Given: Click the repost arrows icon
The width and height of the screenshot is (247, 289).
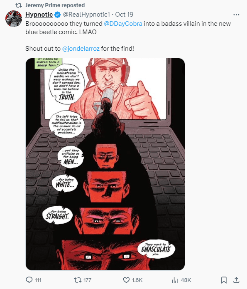Looking at the screenshot, I should pyautogui.click(x=78, y=280).
